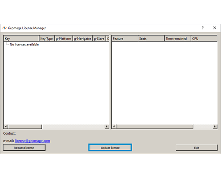Click the g-Platform column header

[x=63, y=38]
